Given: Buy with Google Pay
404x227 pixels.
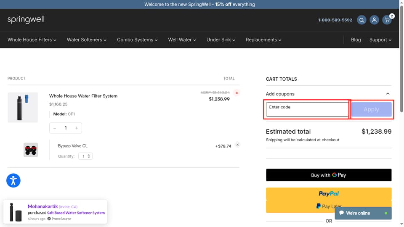Looking at the screenshot, I should pyautogui.click(x=329, y=175).
